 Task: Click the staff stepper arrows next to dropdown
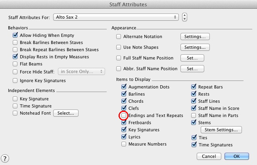[x=185, y=17]
